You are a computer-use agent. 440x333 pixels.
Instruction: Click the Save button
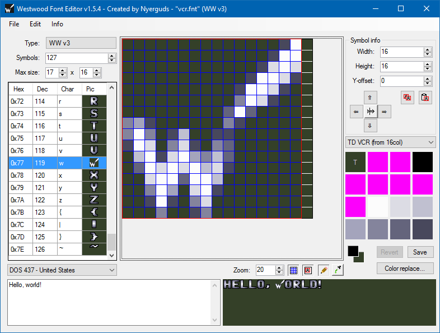(420, 252)
